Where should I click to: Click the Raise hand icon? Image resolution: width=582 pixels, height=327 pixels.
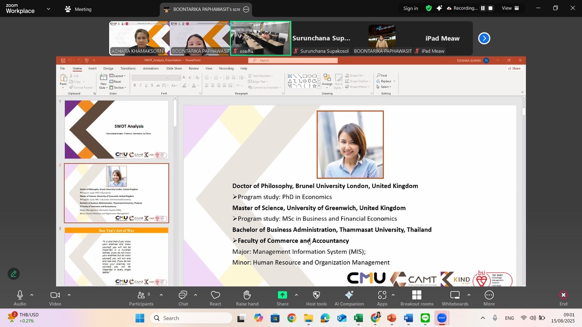(247, 298)
